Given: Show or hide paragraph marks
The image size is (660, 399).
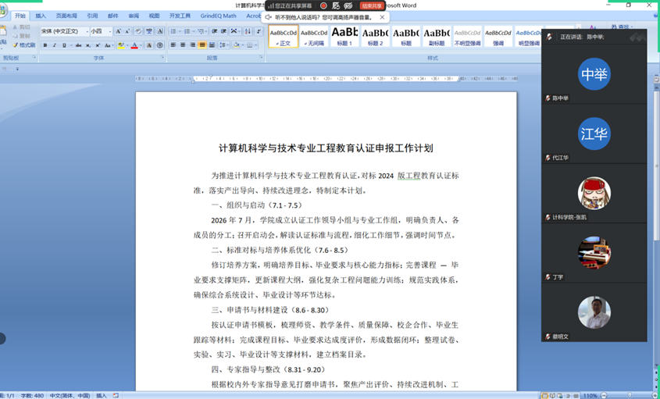Looking at the screenshot, I should [259, 31].
